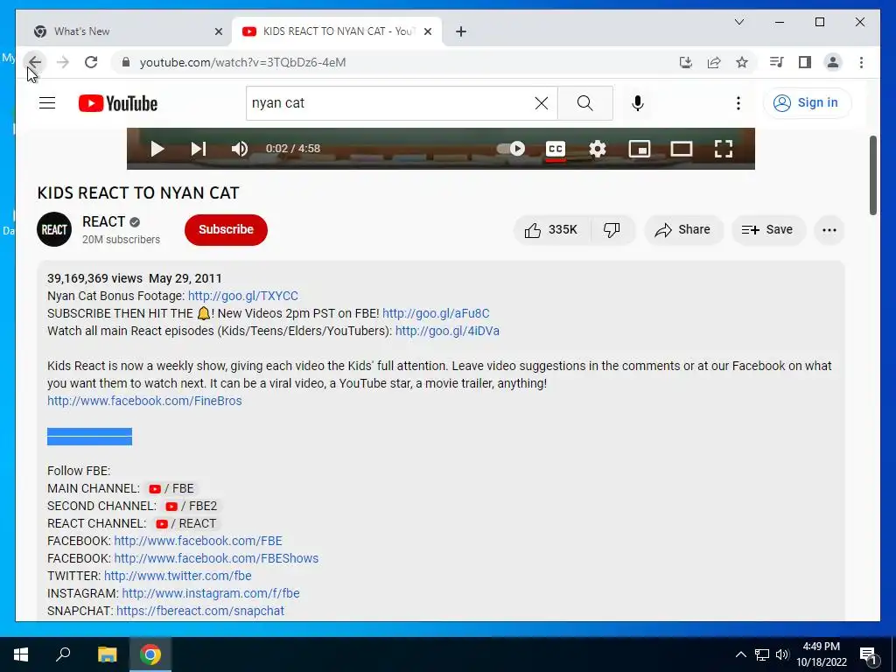
Task: Mute the video via the volume speaker icon
Action: tap(240, 149)
